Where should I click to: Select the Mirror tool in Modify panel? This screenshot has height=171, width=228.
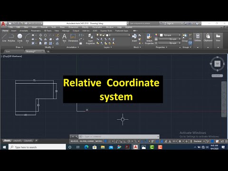pos(46,39)
